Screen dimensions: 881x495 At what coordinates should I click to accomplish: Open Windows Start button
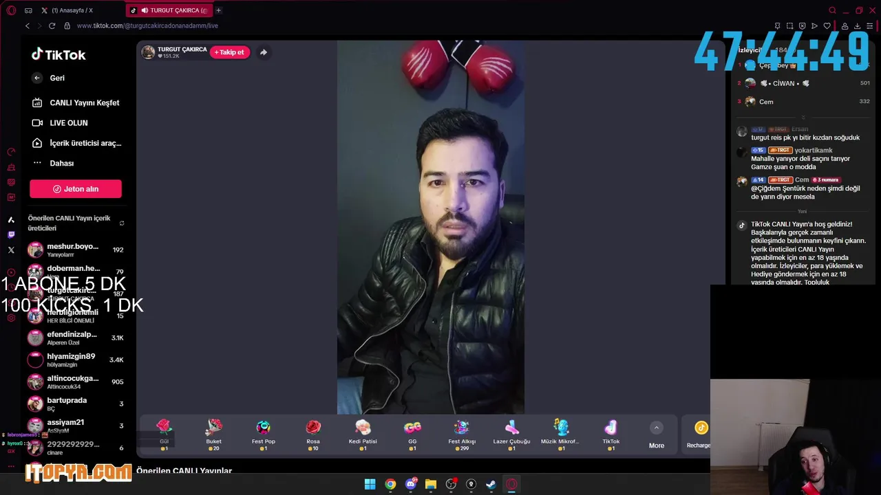coord(370,484)
